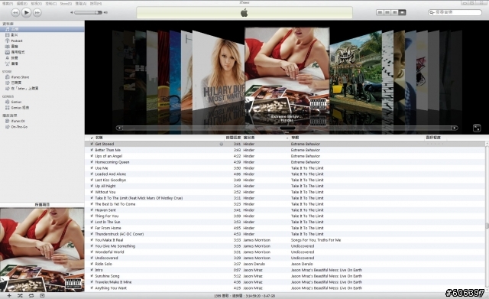Viewport: 489px width, 299px height.
Task: Open the Advanced menu
Action: [x=80, y=3]
